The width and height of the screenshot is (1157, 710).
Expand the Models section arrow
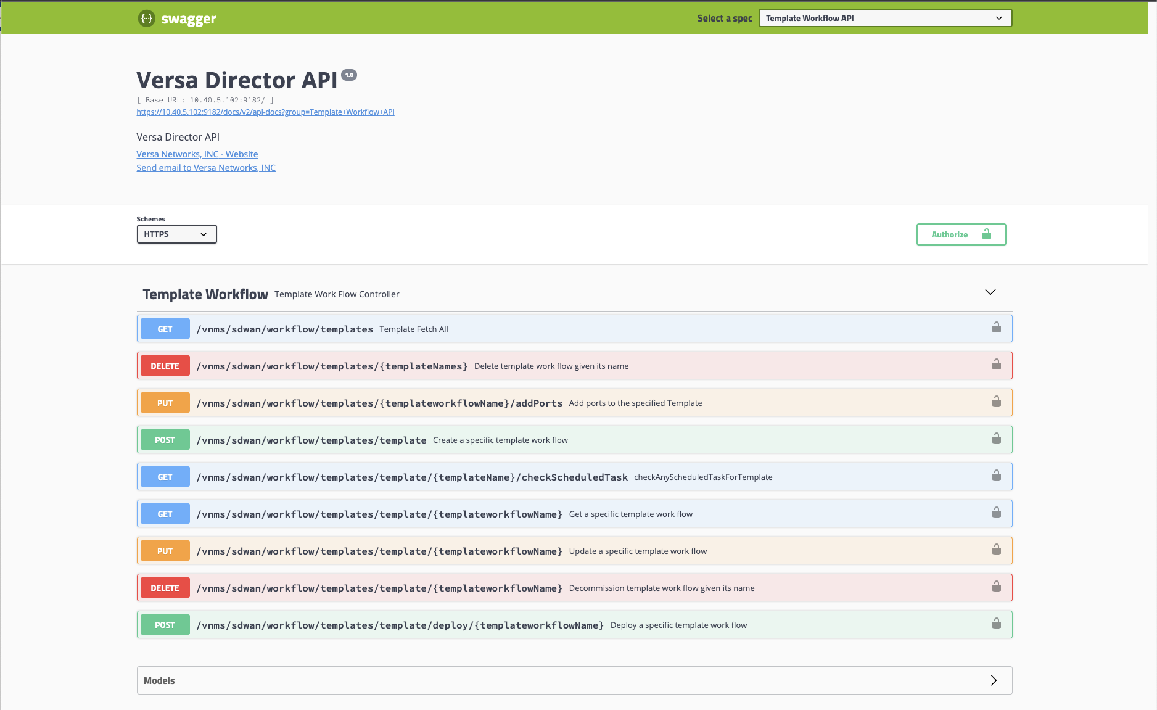pyautogui.click(x=994, y=680)
